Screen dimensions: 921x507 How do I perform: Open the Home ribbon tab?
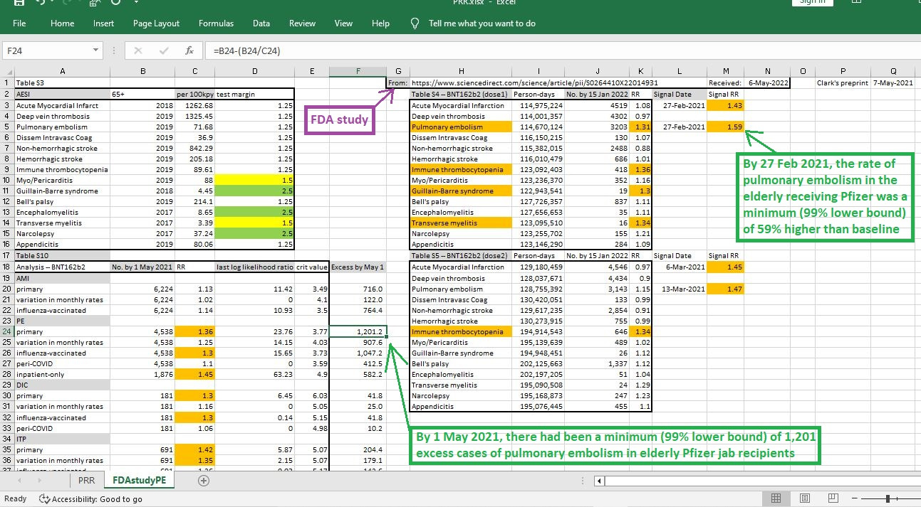tap(62, 23)
